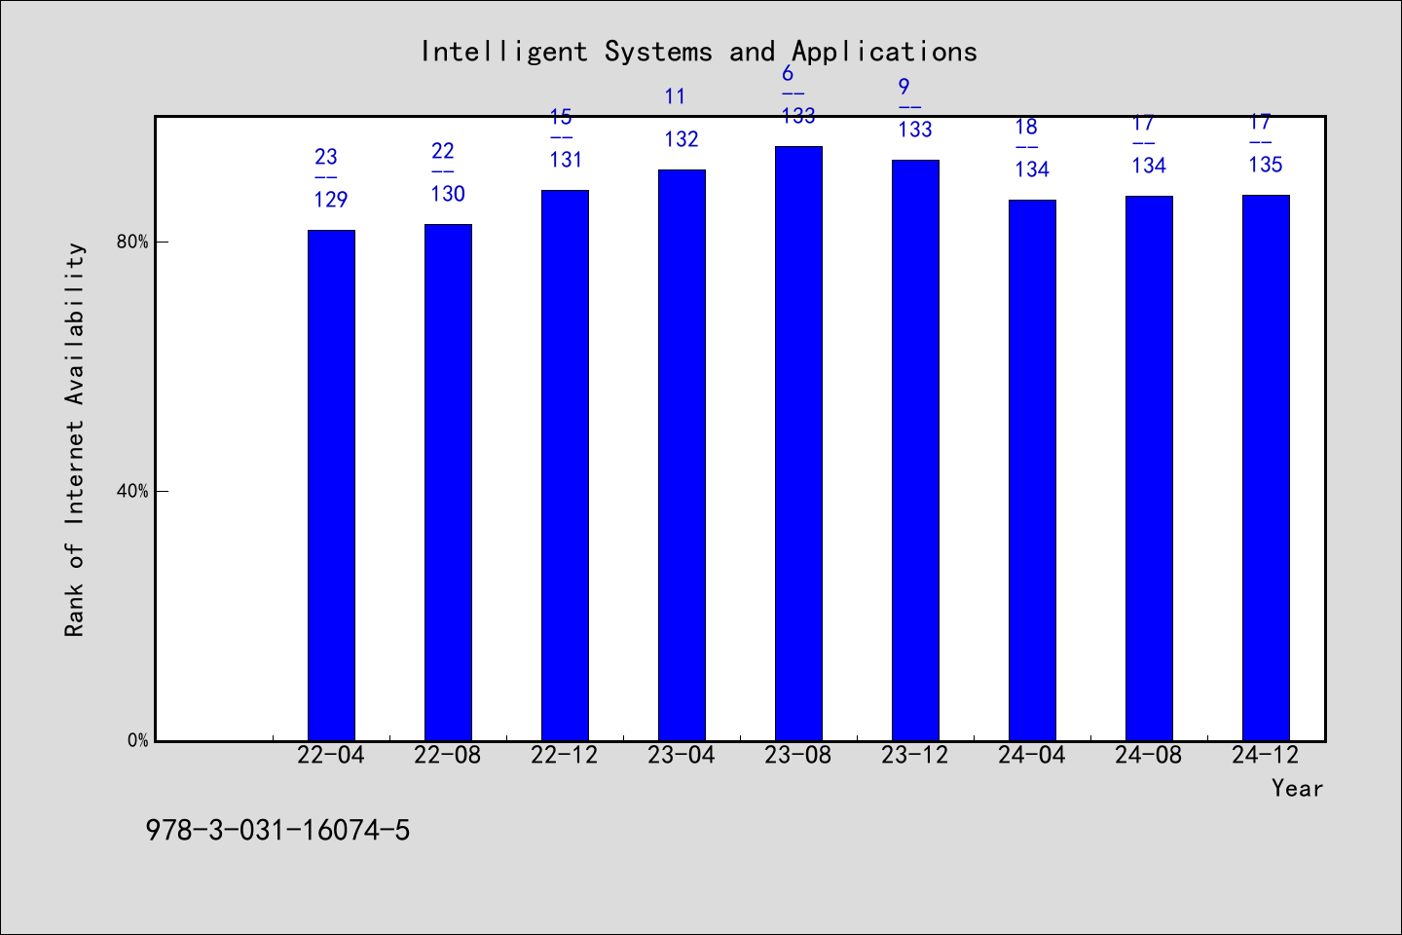This screenshot has width=1402, height=935.
Task: Select the blue bar for 22-12
Action: [565, 466]
